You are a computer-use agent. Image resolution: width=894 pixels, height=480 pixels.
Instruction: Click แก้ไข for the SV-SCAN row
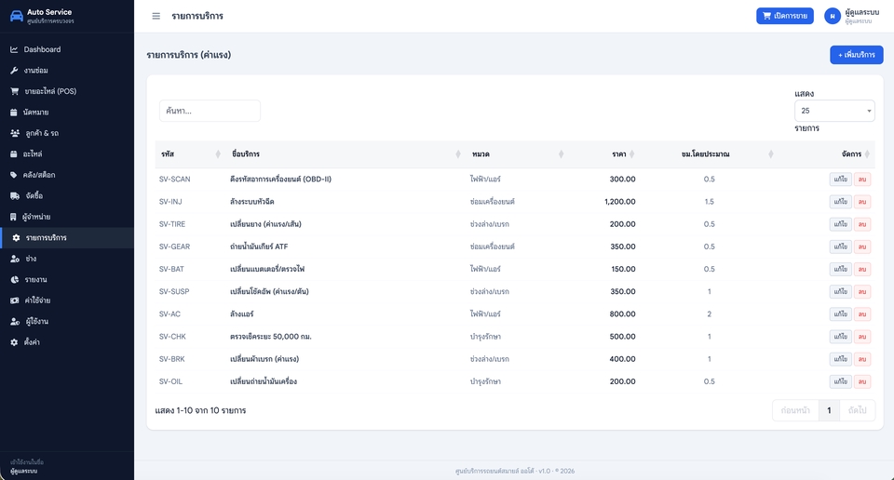tap(840, 180)
